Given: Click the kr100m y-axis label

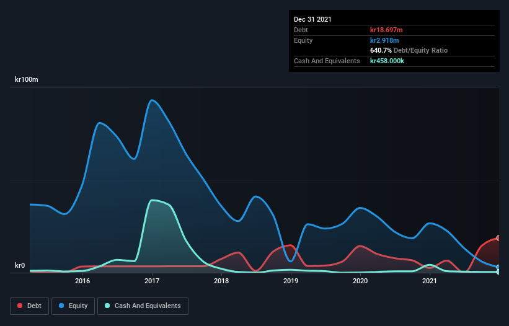Looking at the screenshot, I should pos(27,79).
